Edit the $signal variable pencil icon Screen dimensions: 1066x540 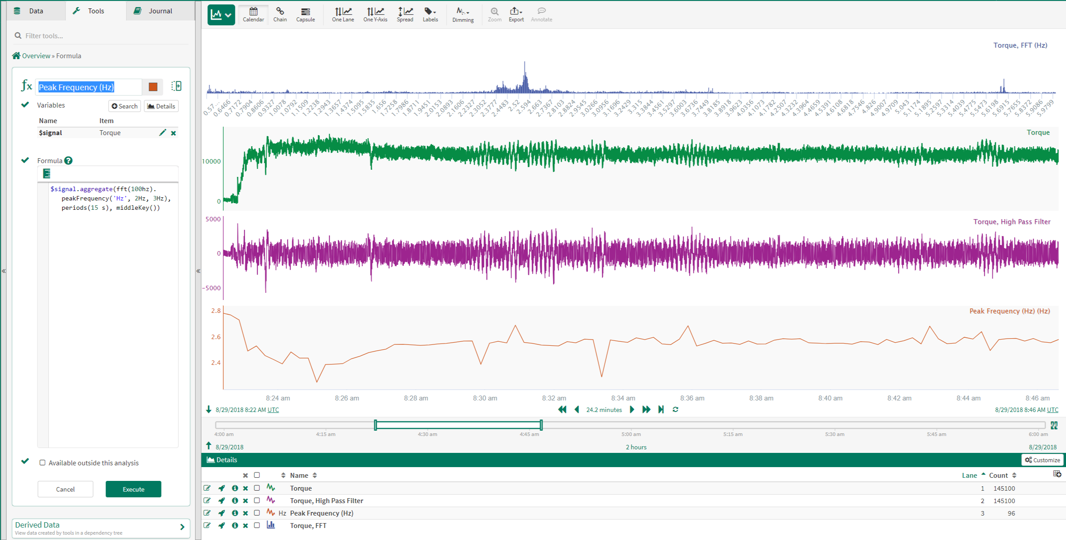coord(162,132)
